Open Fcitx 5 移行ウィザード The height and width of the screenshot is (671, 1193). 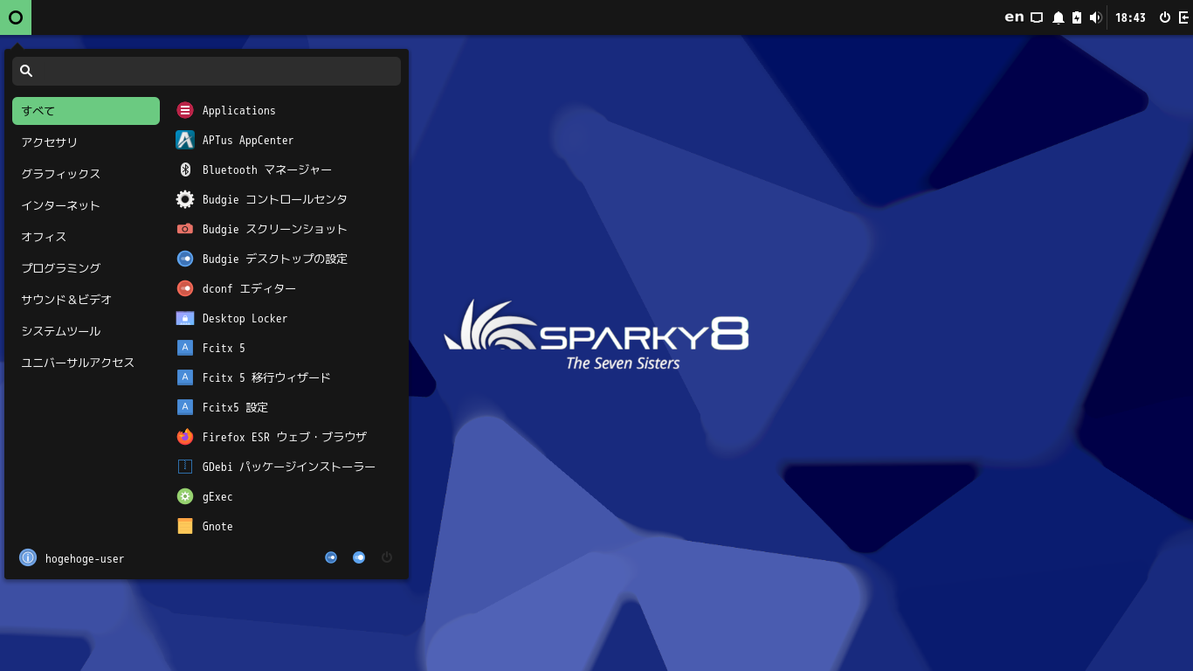(285, 377)
